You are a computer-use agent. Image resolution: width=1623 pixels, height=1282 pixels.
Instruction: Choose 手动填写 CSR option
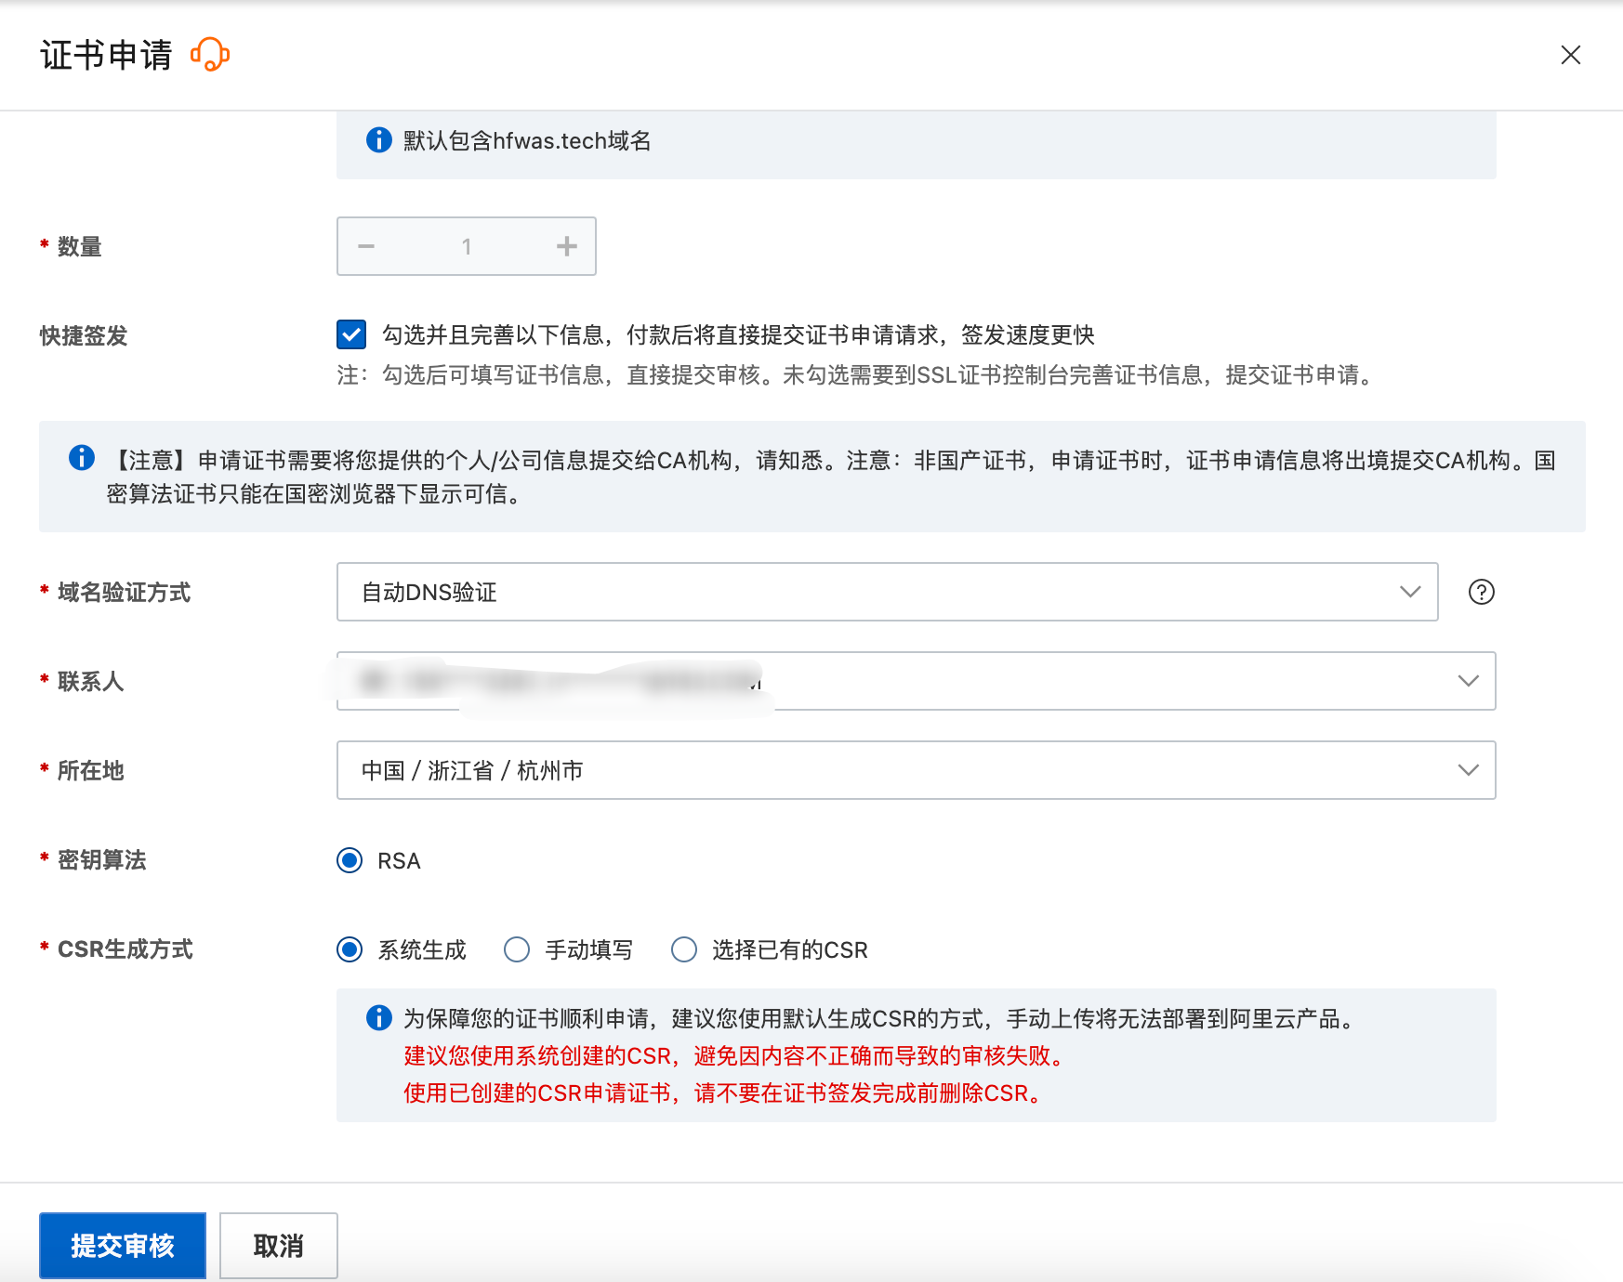click(517, 949)
